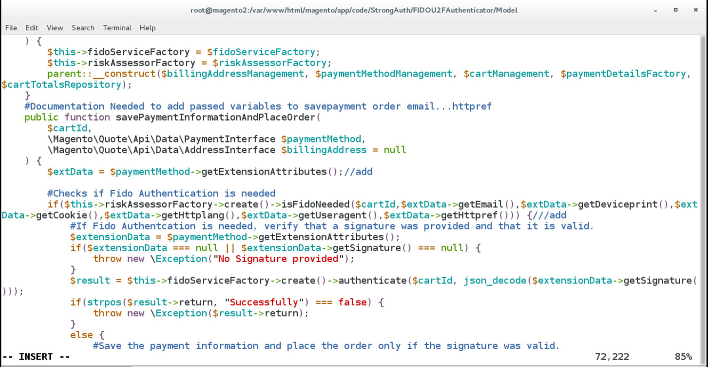The height and width of the screenshot is (367, 708).
Task: Click the 'PaymentInterface $paymentMethod' parameter line
Action: (x=207, y=139)
